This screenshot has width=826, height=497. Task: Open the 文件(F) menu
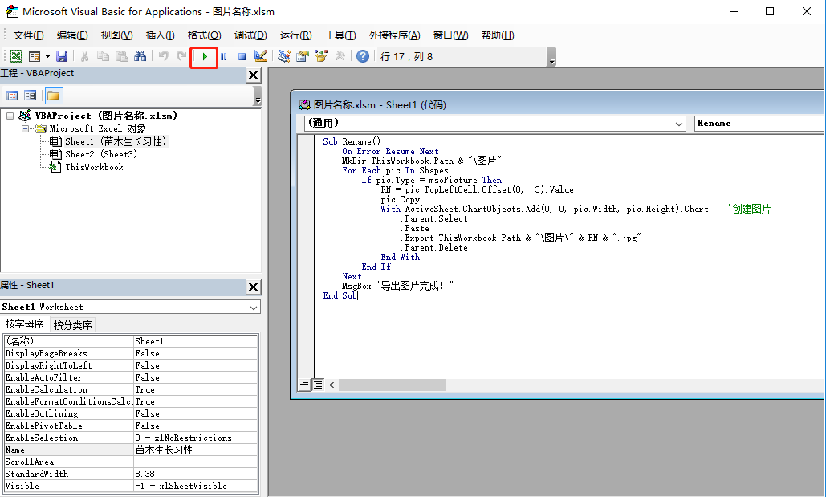point(28,35)
